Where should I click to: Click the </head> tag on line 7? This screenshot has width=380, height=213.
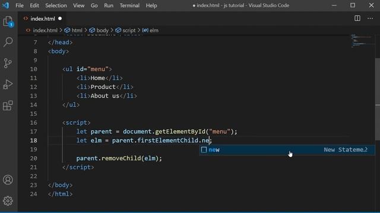[60, 42]
